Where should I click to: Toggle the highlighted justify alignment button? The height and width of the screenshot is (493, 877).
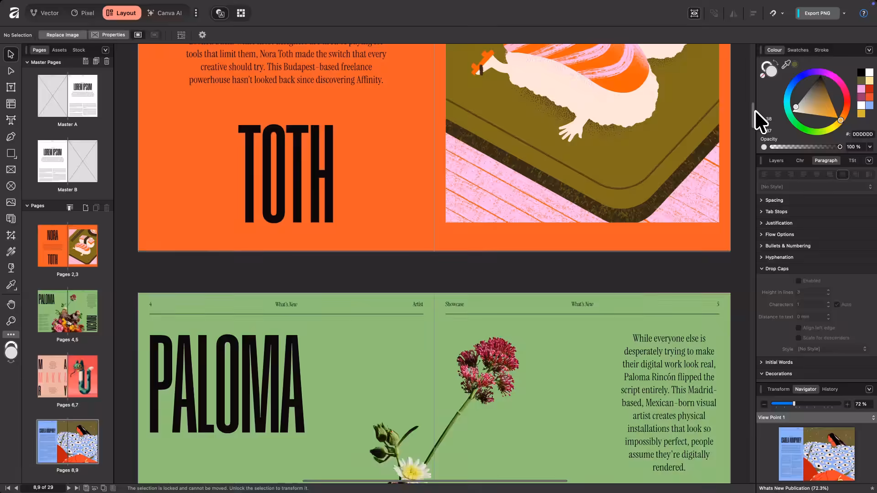click(843, 174)
